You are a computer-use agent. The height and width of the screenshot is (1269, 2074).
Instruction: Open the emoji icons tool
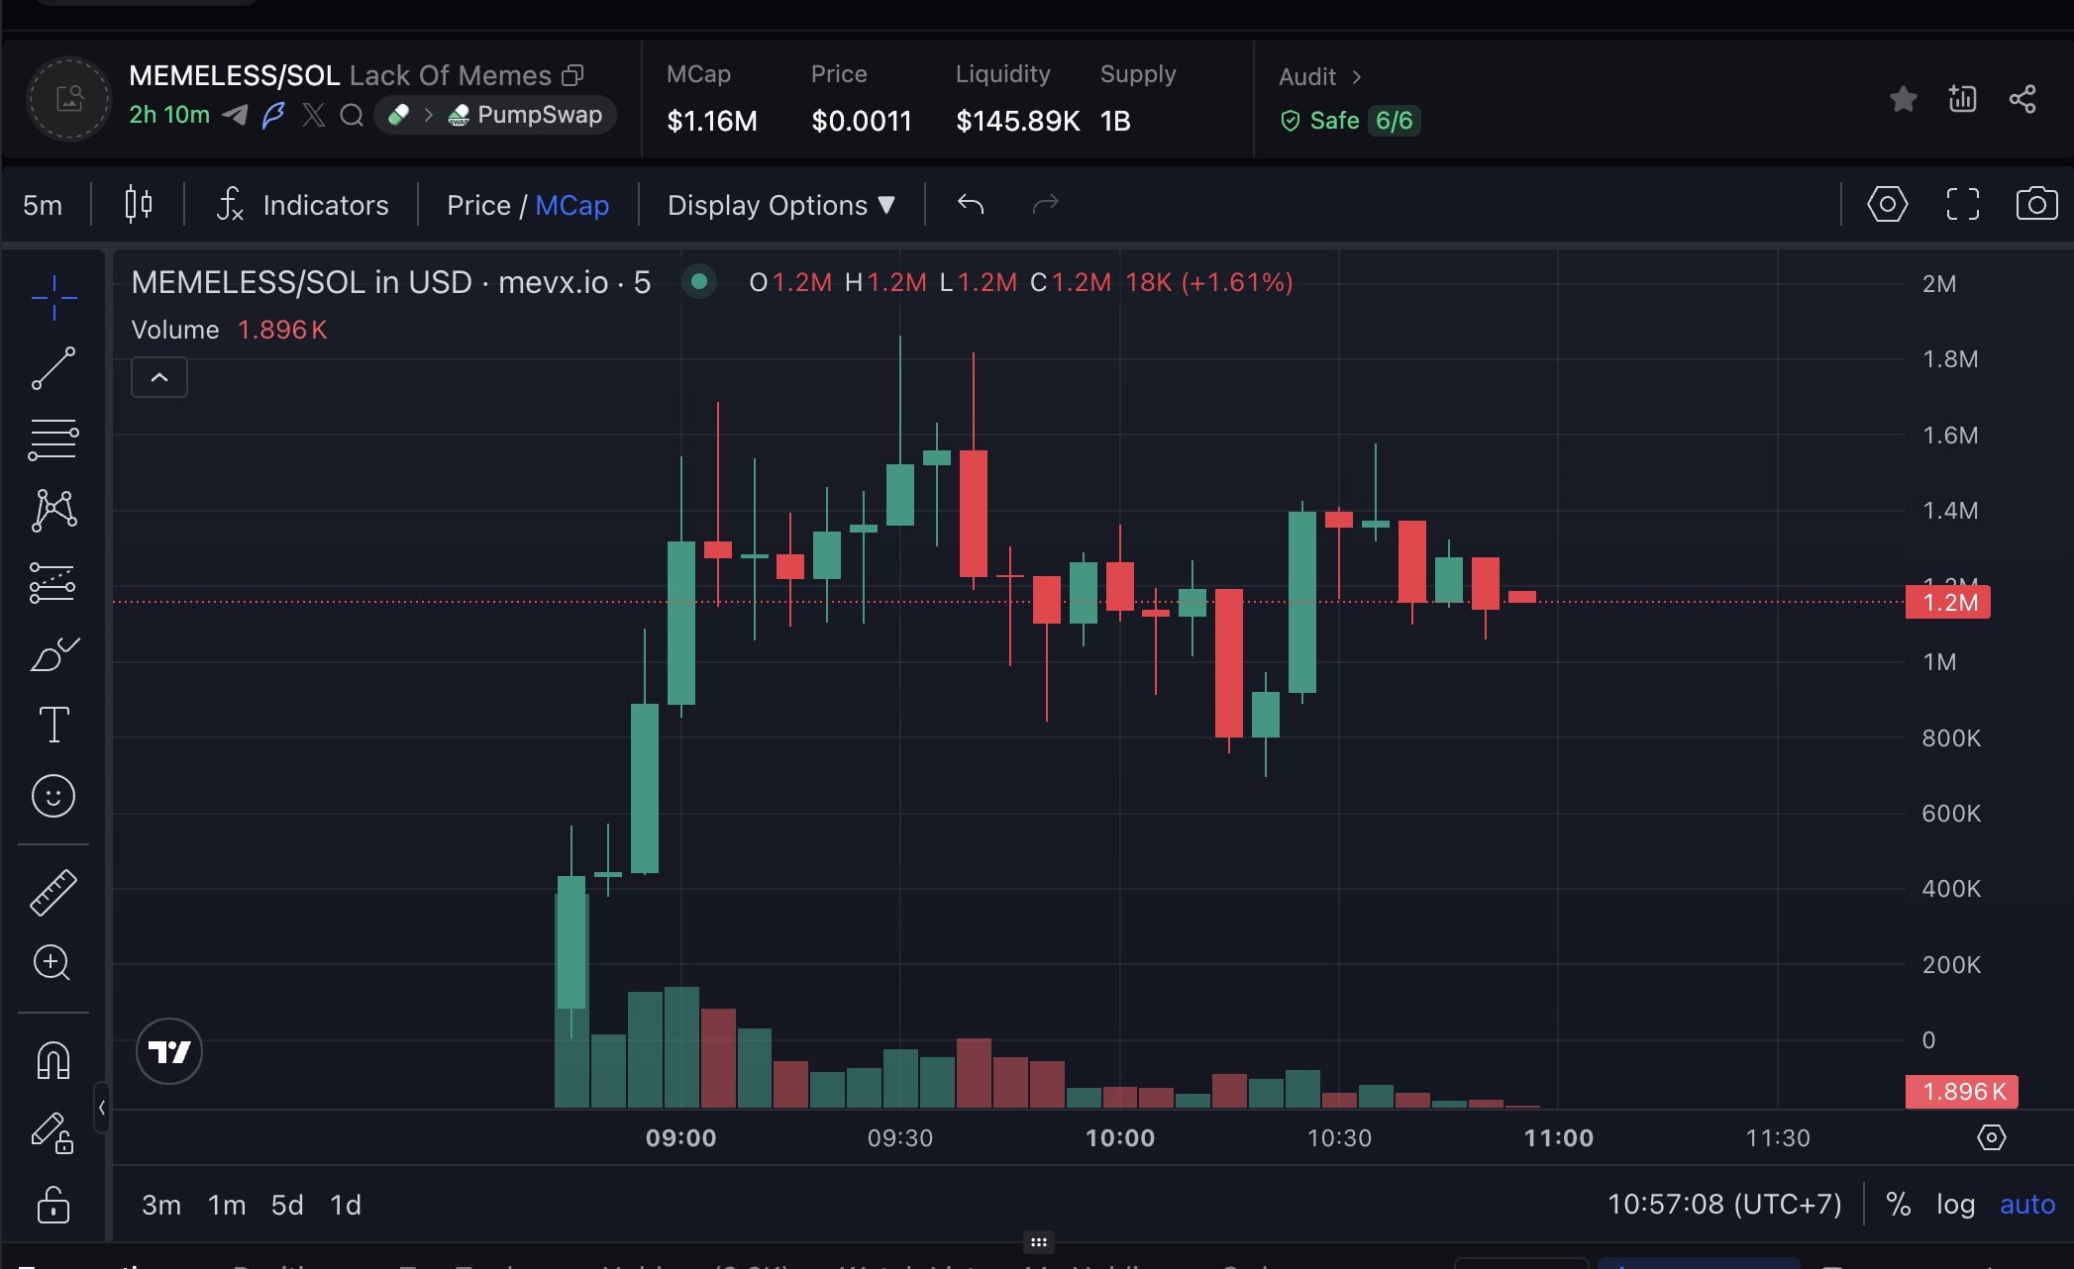point(53,796)
